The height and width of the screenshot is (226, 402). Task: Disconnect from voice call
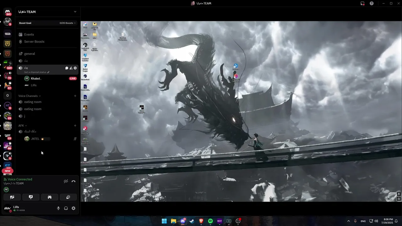tap(73, 181)
